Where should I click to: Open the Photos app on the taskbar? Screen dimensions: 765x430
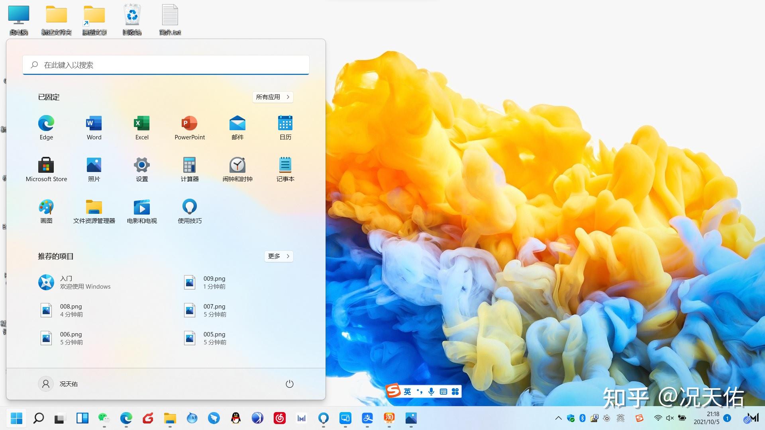click(411, 418)
